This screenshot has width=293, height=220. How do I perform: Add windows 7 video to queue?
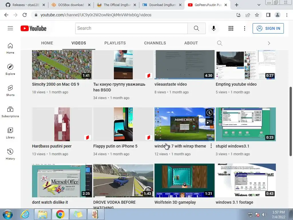tap(209, 122)
